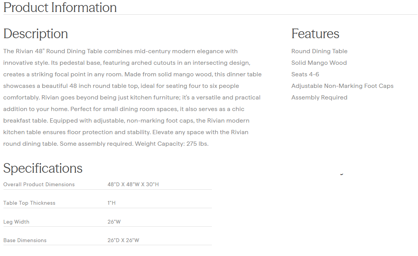Click the Description section heading

(x=36, y=34)
